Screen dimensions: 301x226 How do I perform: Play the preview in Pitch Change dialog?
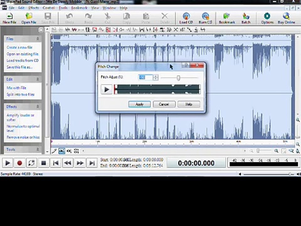tap(107, 89)
